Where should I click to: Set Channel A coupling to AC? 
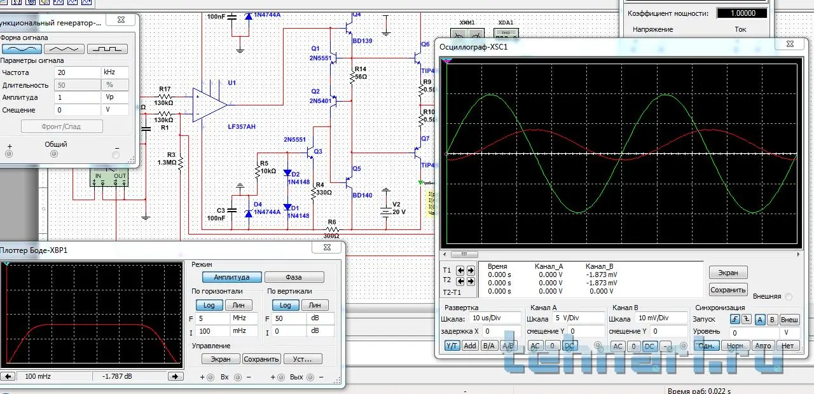coord(535,346)
